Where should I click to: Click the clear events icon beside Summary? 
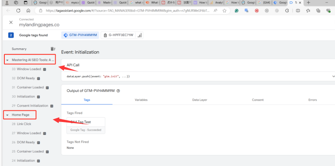pos(53,49)
